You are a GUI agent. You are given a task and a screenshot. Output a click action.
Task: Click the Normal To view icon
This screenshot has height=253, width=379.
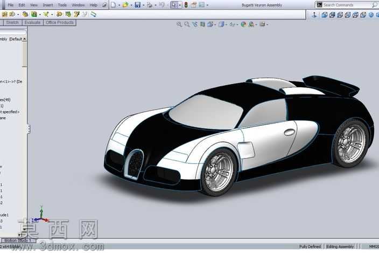pos(314,15)
